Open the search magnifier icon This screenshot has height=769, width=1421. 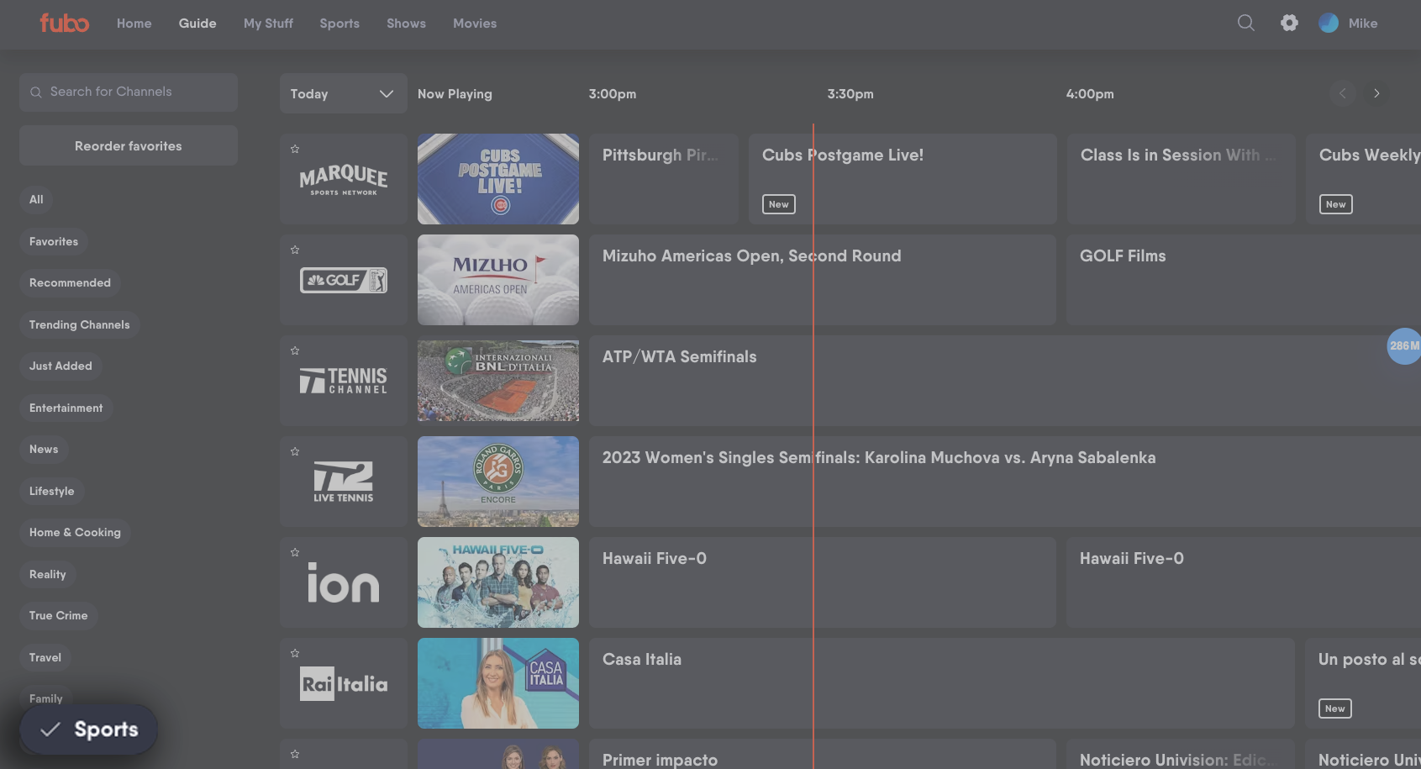pos(1245,23)
